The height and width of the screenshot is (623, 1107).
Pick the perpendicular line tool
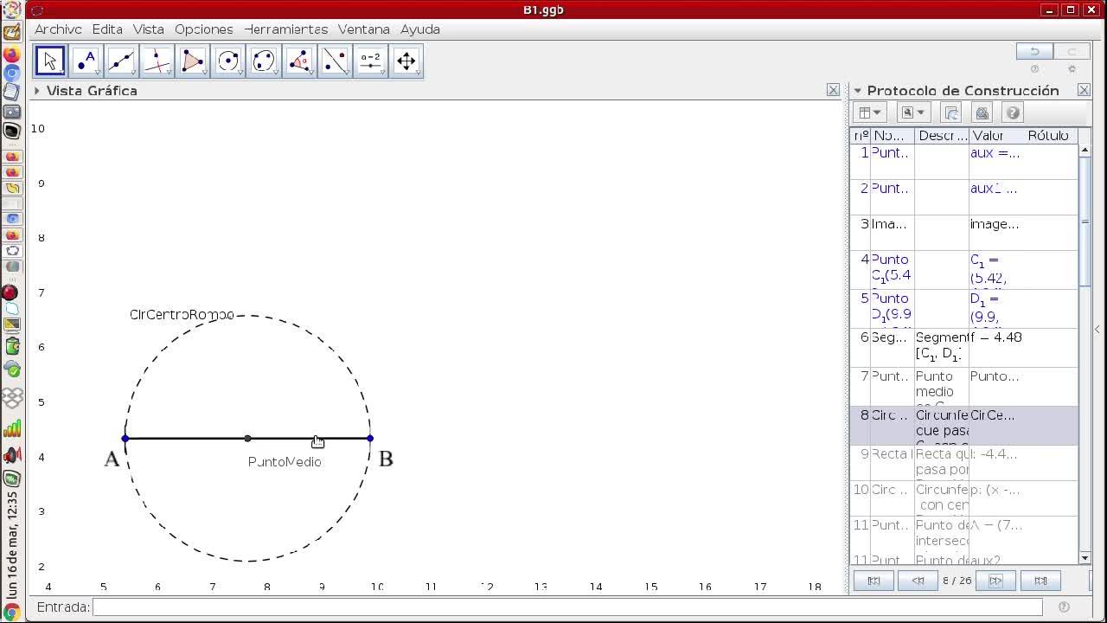coord(157,61)
